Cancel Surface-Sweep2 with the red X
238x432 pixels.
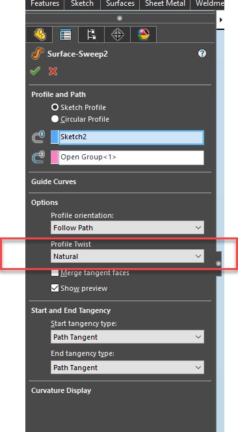pos(53,72)
